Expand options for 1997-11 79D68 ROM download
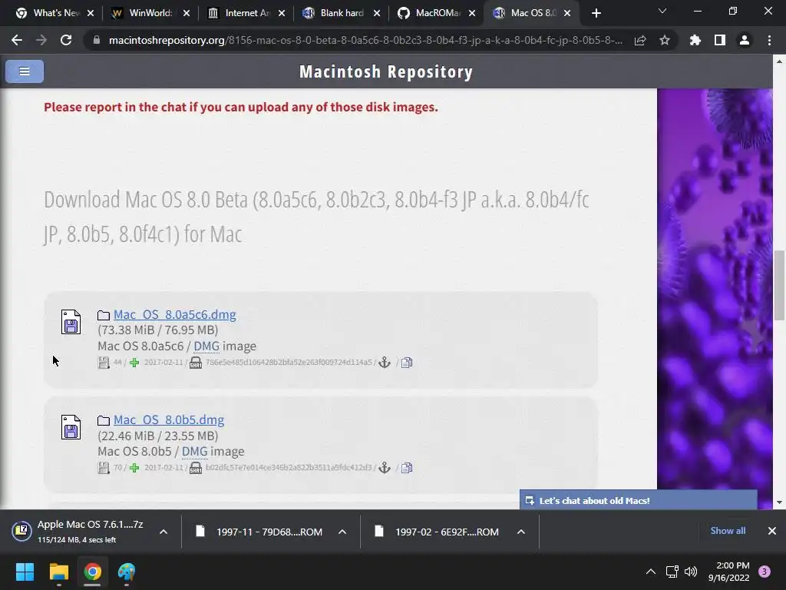The image size is (786, 590). pos(342,532)
